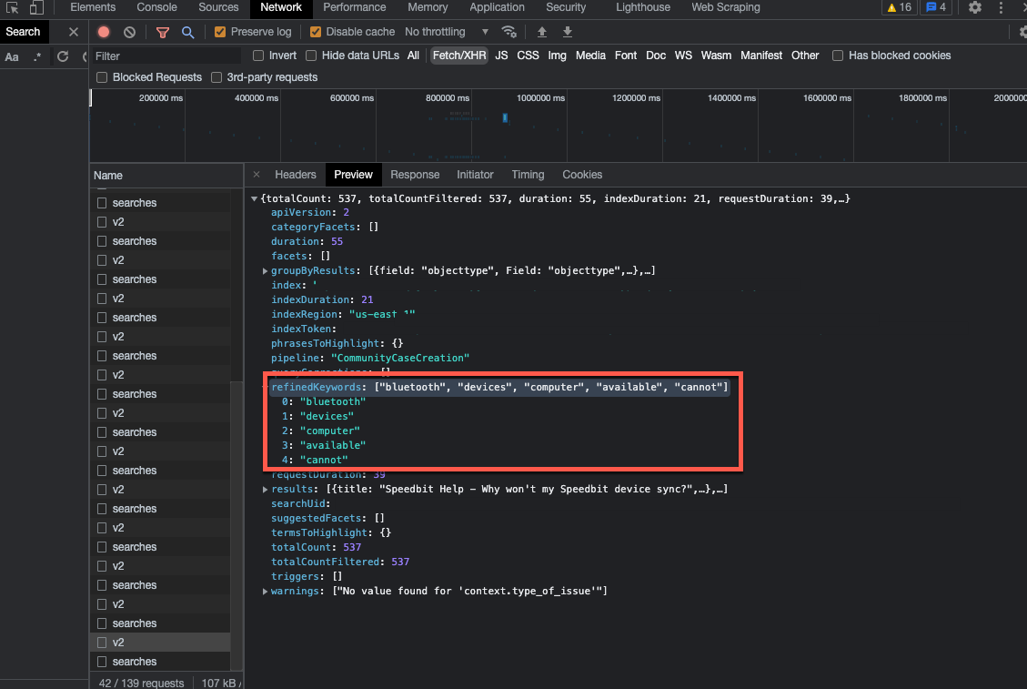Check the highlighted v2 request's checkbox

pos(102,643)
